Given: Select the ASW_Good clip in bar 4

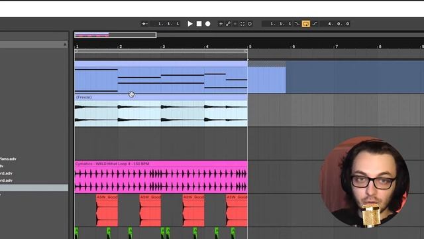Looking at the screenshot, I should [237, 210].
